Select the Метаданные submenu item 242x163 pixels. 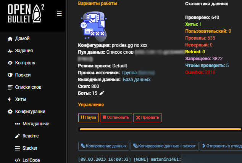click(36, 124)
